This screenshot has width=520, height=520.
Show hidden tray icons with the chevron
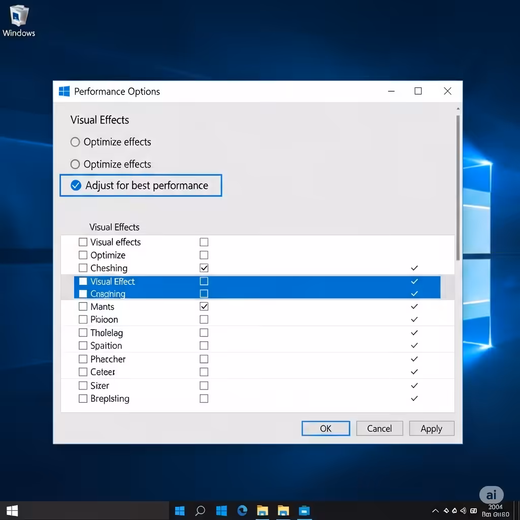click(435, 511)
